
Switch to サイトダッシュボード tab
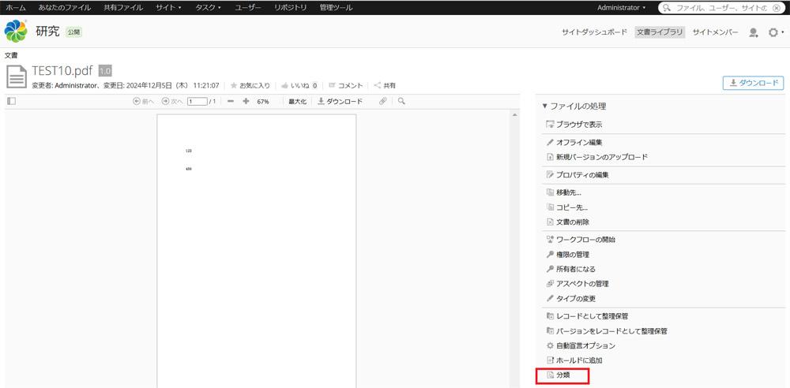click(594, 32)
